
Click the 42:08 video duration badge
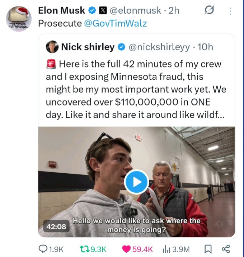coord(56,226)
